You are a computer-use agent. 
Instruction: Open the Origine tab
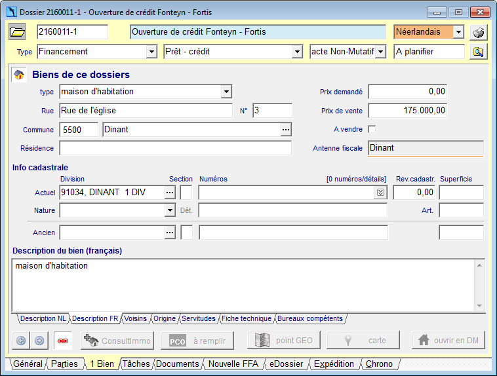pyautogui.click(x=165, y=318)
